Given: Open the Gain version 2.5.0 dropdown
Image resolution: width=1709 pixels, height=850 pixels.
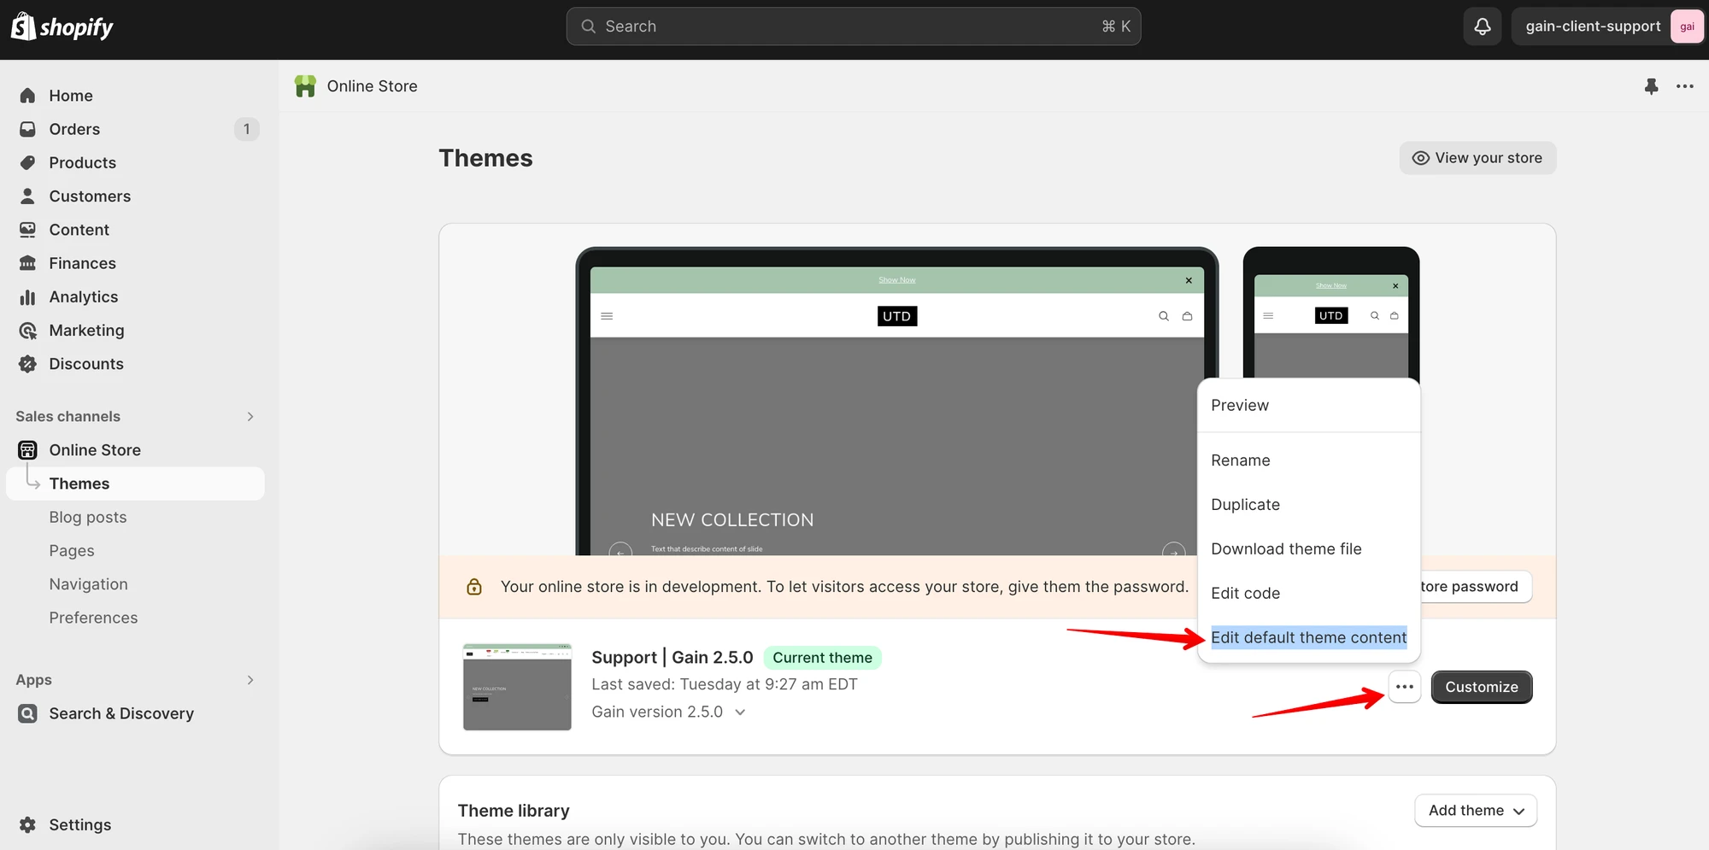Looking at the screenshot, I should [x=668, y=712].
